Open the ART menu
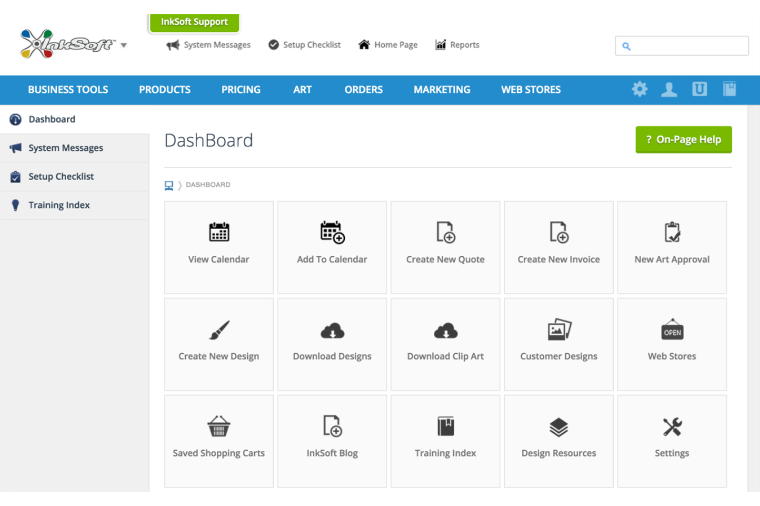760x506 pixels. 302,90
